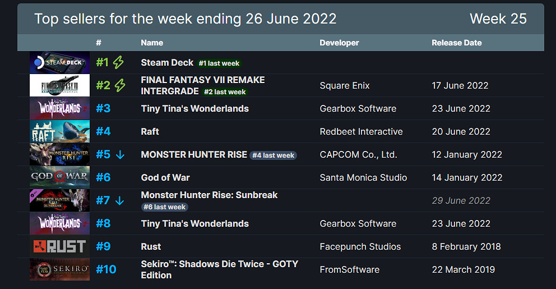Open the MONSTER HUNTER RISE game link
556x289 pixels.
tap(194, 154)
